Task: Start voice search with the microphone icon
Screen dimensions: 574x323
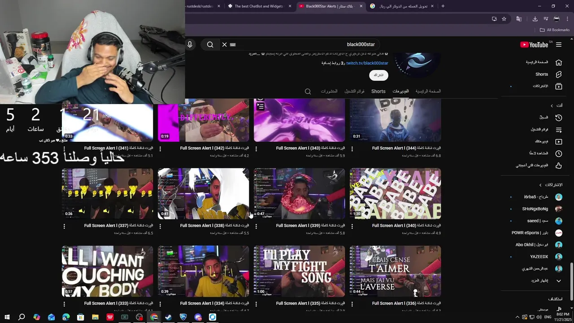Action: coord(190,44)
